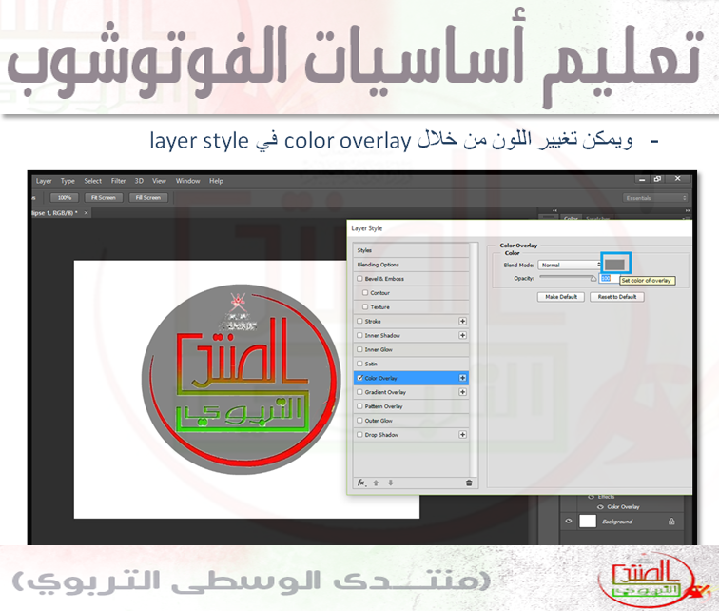Viewport: 719px width, 611px height.
Task: Click the Background layer lock icon
Action: pyautogui.click(x=671, y=522)
